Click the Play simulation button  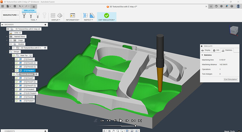click(x=121, y=120)
